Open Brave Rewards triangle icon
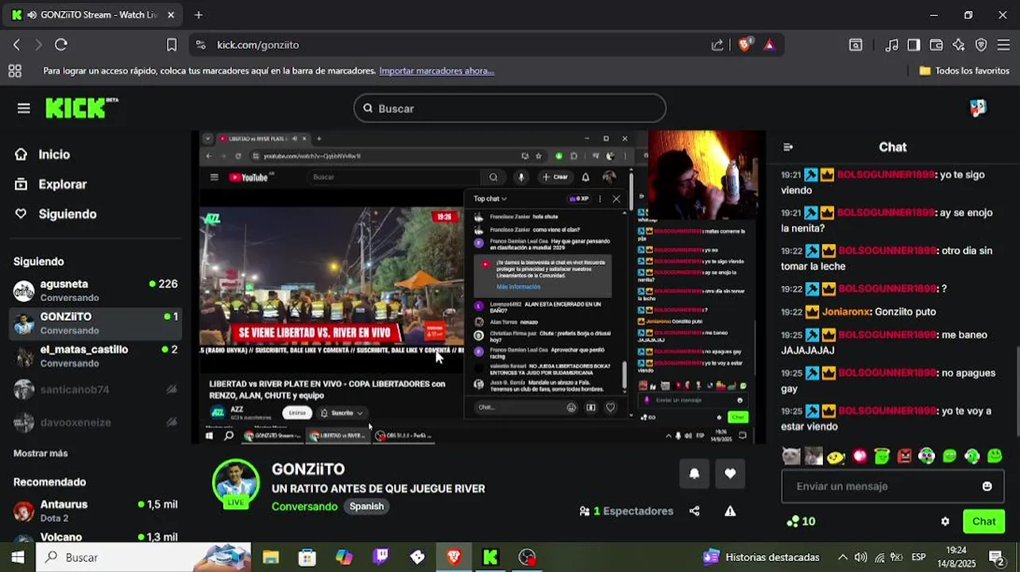This screenshot has height=572, width=1020. (769, 44)
